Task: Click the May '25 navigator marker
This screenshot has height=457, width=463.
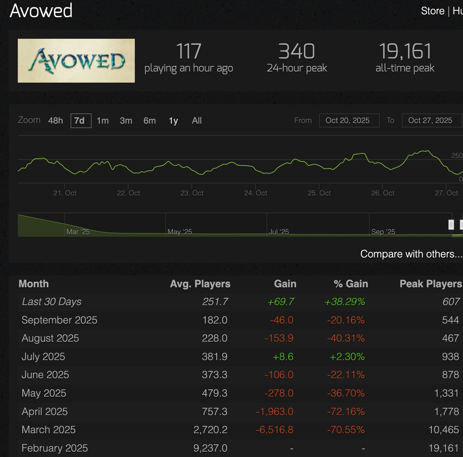Action: tap(180, 232)
